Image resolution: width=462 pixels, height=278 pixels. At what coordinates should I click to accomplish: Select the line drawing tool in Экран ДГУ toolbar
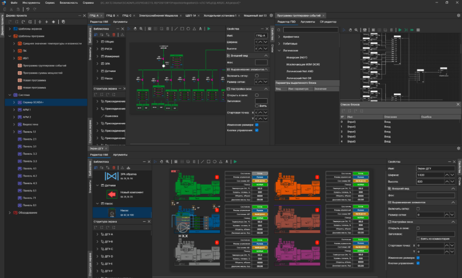tap(202, 161)
